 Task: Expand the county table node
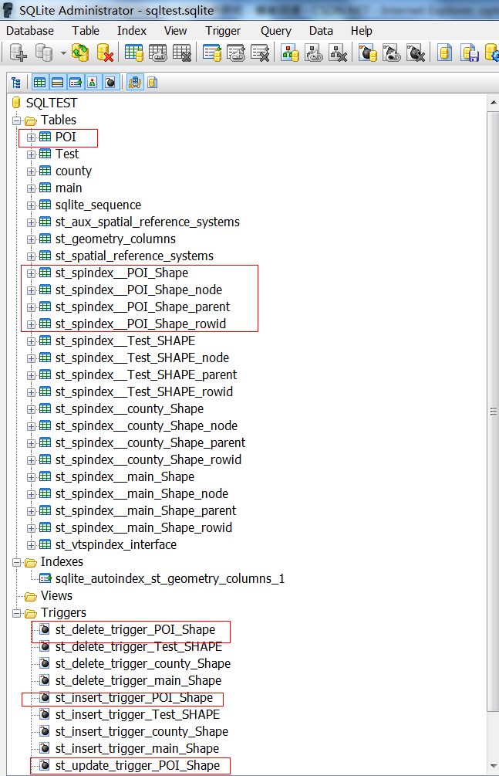pyautogui.click(x=31, y=171)
